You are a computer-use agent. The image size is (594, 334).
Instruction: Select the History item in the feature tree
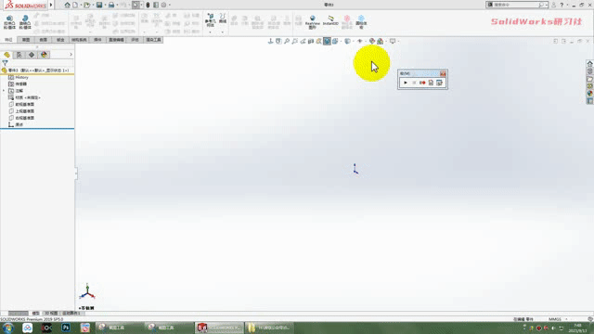coord(19,77)
